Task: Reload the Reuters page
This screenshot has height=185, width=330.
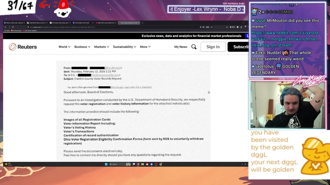Action: point(13,27)
